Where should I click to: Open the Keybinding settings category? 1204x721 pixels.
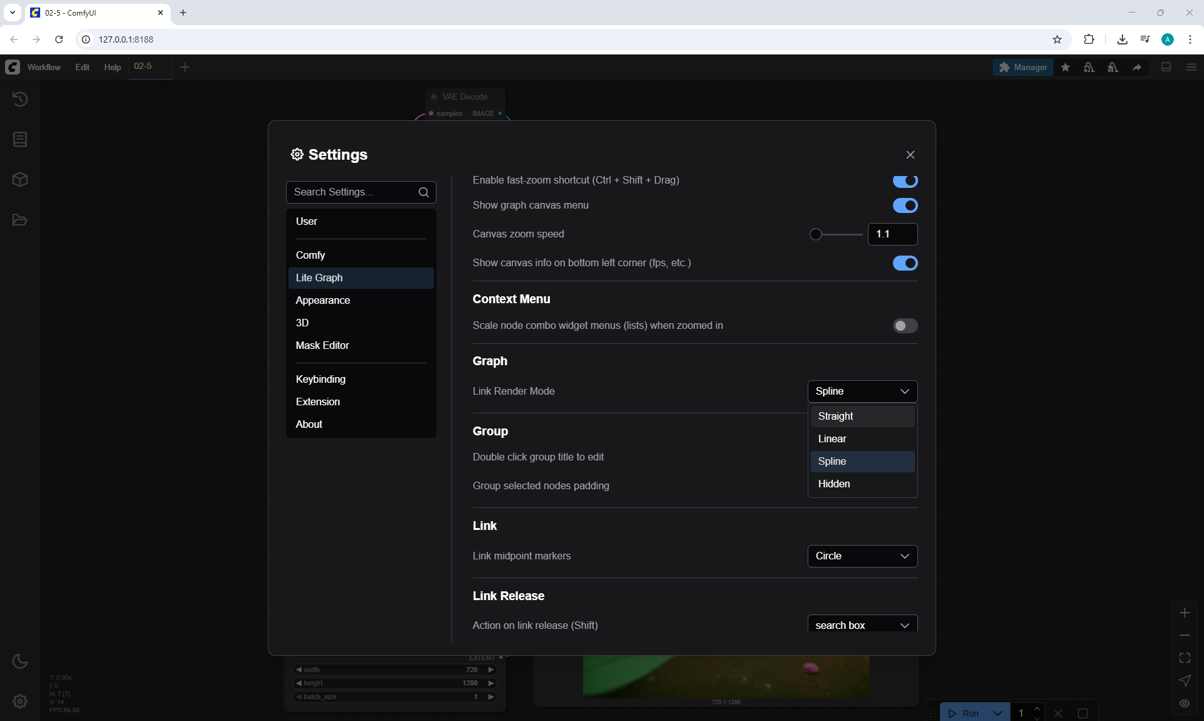pyautogui.click(x=320, y=380)
